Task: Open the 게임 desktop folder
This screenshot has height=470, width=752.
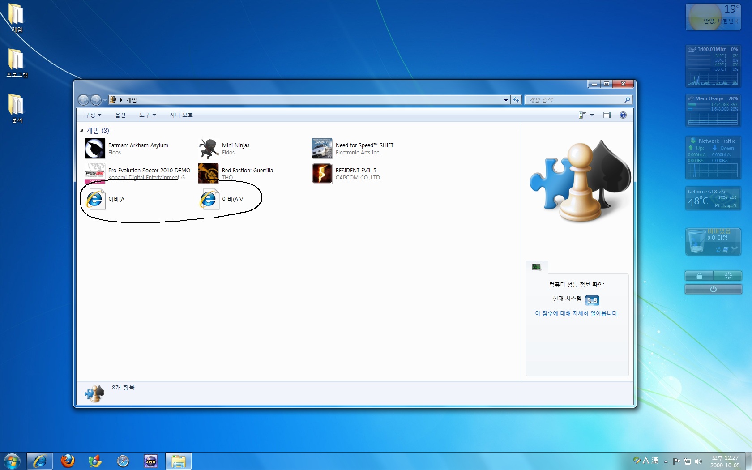Action: (x=16, y=18)
